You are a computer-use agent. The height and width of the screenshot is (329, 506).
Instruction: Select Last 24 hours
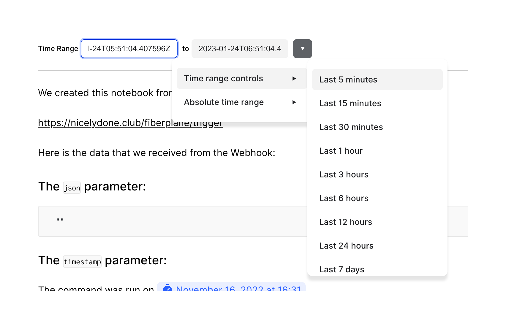[x=346, y=246]
